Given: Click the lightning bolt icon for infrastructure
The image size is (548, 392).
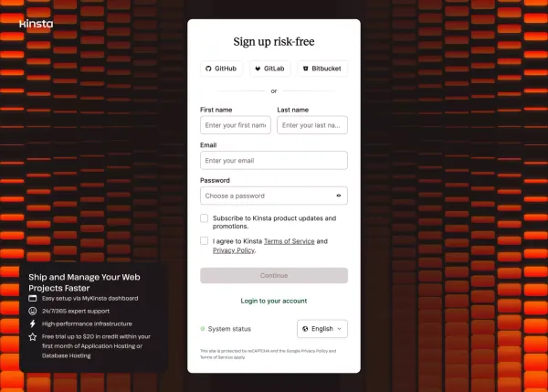Looking at the screenshot, I should coord(33,323).
